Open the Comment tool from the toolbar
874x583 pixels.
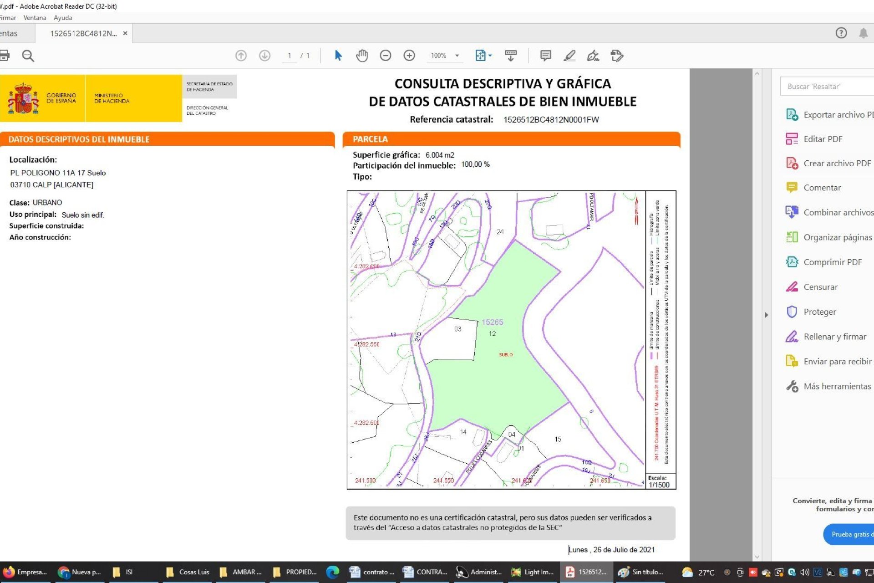coord(545,55)
